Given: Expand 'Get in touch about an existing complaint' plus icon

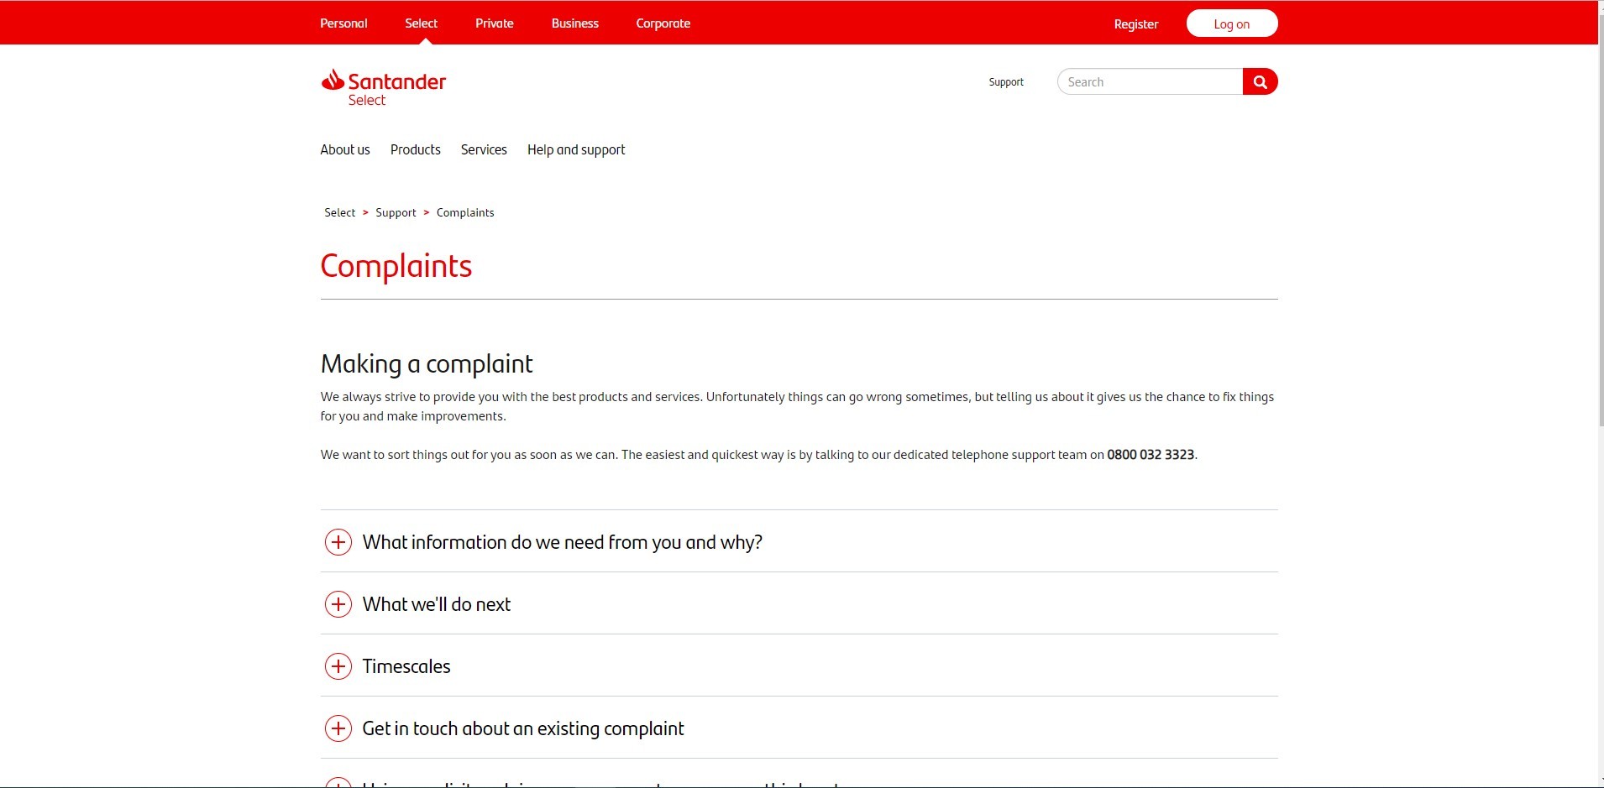Looking at the screenshot, I should [338, 728].
